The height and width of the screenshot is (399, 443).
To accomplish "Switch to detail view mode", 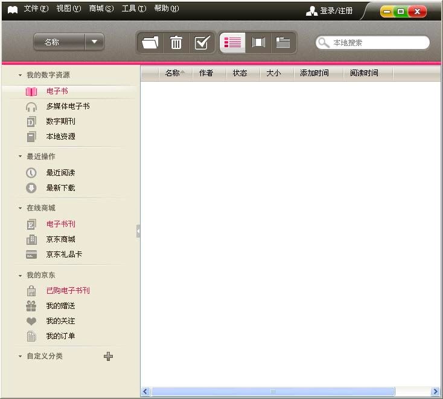I will coord(283,42).
